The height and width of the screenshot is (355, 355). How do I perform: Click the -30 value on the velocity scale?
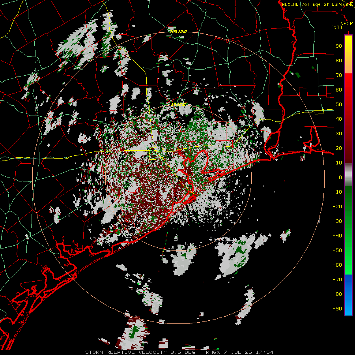click(337, 221)
